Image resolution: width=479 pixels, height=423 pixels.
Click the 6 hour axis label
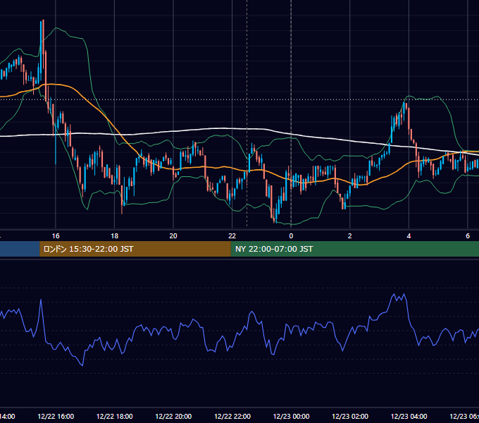(x=468, y=236)
